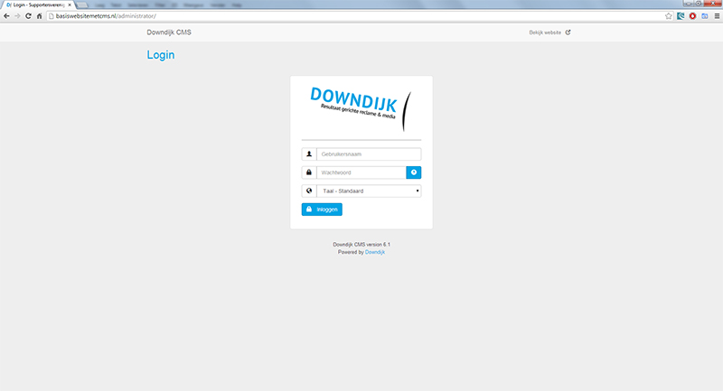Focus the Wachtwoord input field

tap(361, 172)
